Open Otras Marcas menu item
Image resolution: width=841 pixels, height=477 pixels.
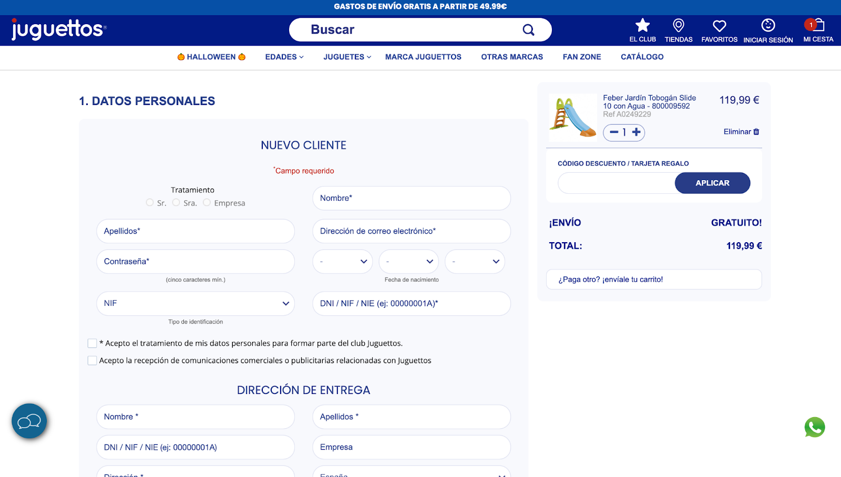pyautogui.click(x=512, y=57)
